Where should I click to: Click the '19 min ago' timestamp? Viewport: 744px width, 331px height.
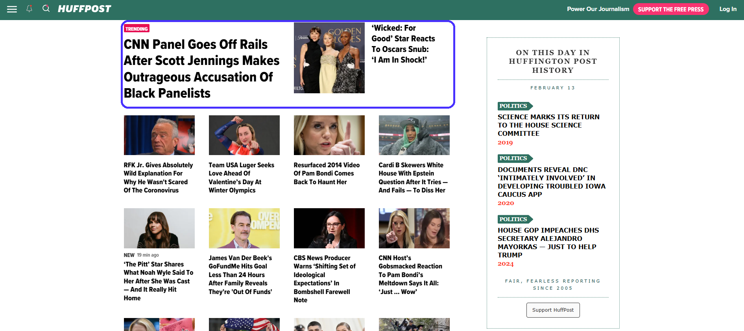coord(148,255)
